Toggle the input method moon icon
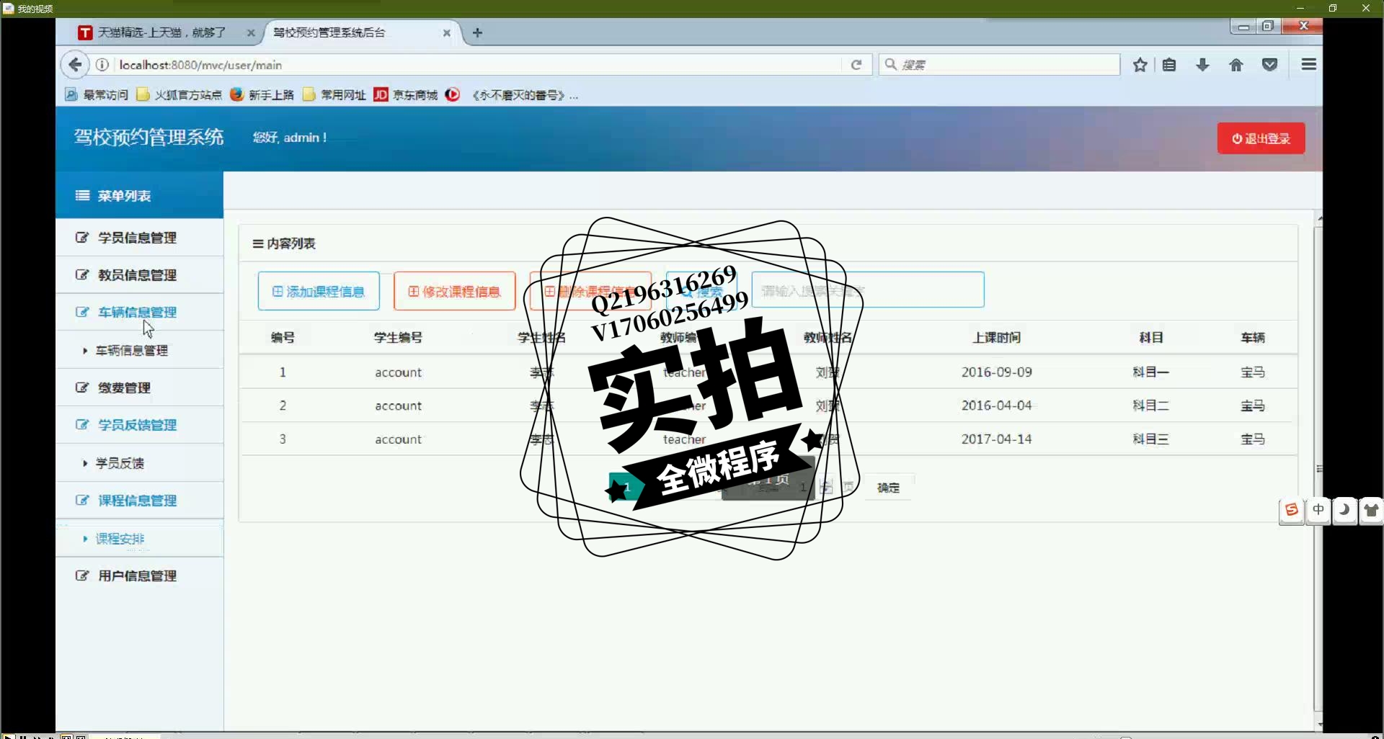The width and height of the screenshot is (1384, 739). pos(1344,511)
